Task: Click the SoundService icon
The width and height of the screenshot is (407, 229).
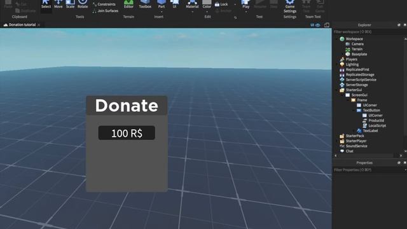Action: click(x=342, y=146)
